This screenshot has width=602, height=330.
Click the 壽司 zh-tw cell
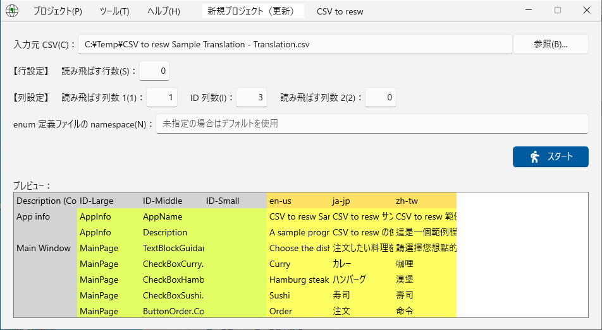425,295
